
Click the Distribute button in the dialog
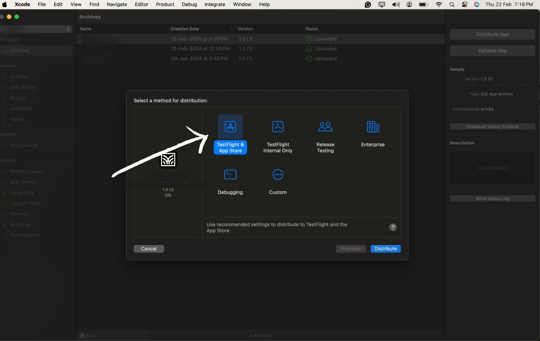coord(386,249)
